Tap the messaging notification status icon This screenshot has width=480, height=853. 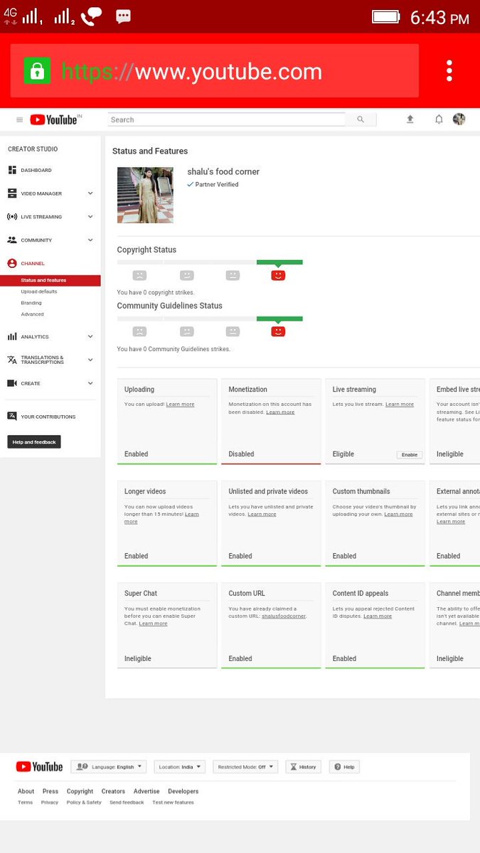[x=123, y=16]
